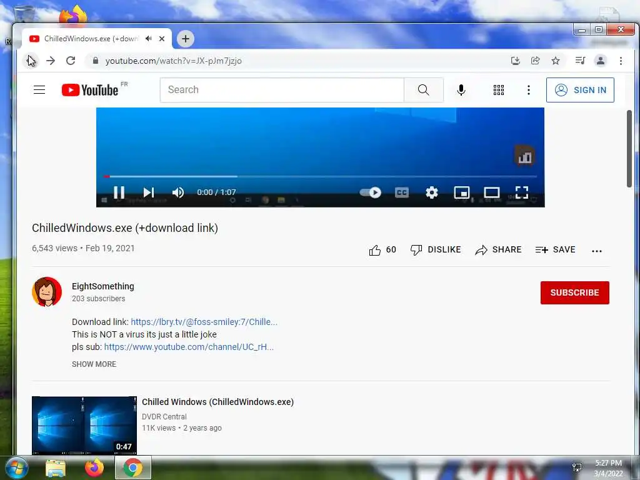Open the Chilled Windows recommended thumbnail
Image resolution: width=640 pixels, height=480 pixels.
pos(84,425)
